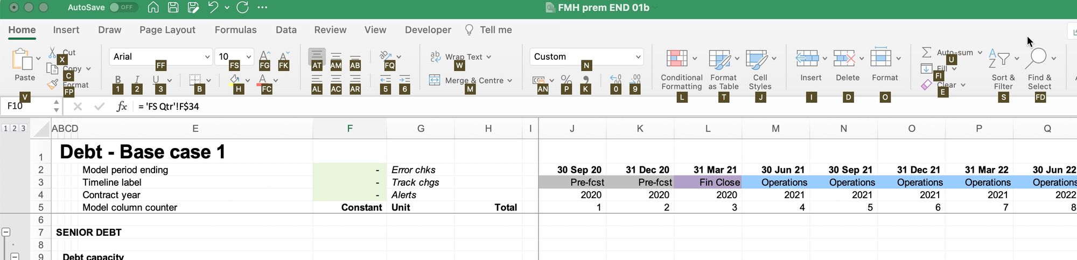Click the Paste clipboard icon

click(x=22, y=59)
